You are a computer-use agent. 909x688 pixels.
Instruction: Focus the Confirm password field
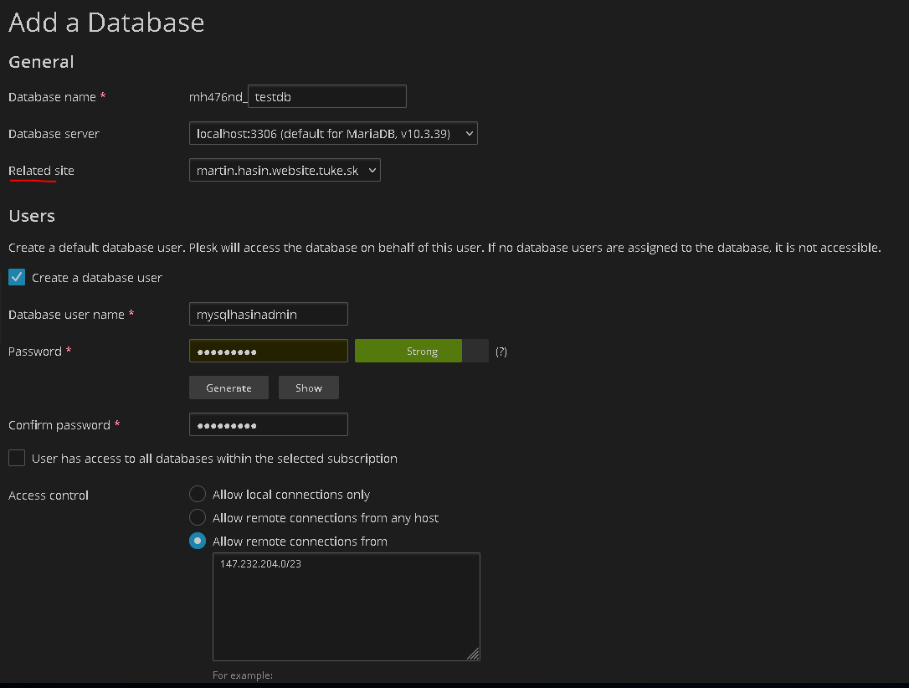click(x=268, y=424)
